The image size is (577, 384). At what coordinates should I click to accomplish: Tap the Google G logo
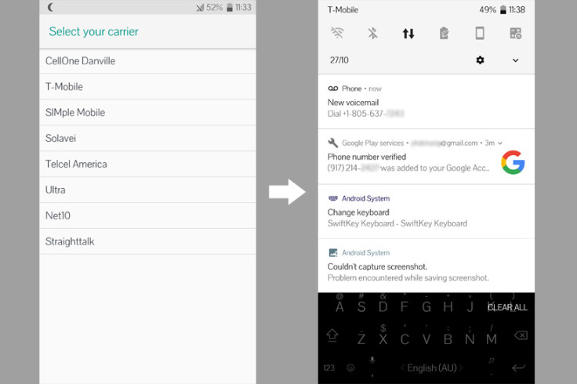pos(513,162)
